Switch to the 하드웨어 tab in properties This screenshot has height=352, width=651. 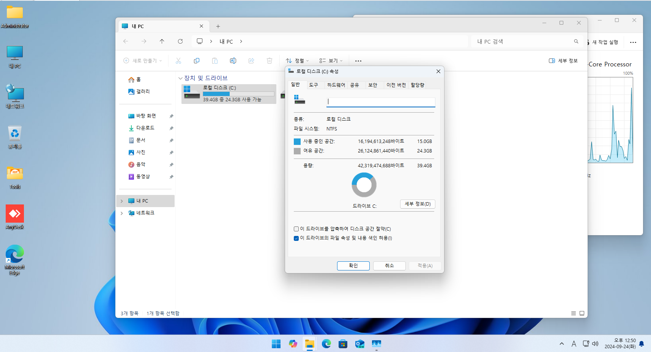pos(336,85)
